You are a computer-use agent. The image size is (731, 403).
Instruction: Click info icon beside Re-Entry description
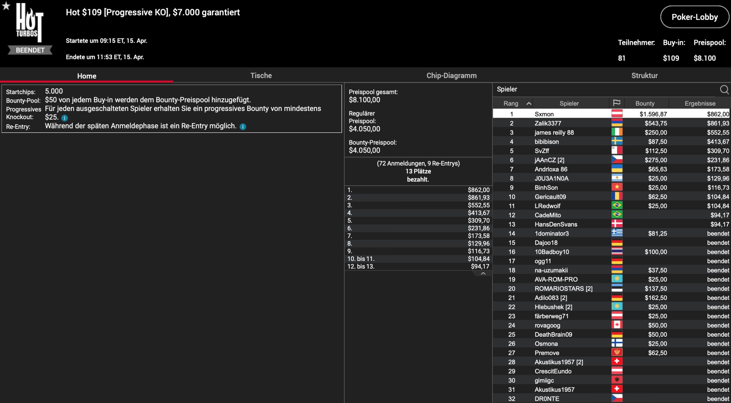click(243, 127)
